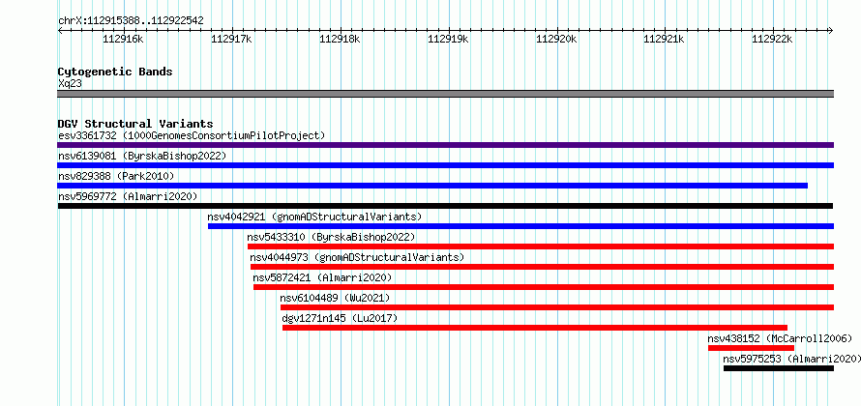Open nsv5975253 (Almarri2020) label

point(791,359)
